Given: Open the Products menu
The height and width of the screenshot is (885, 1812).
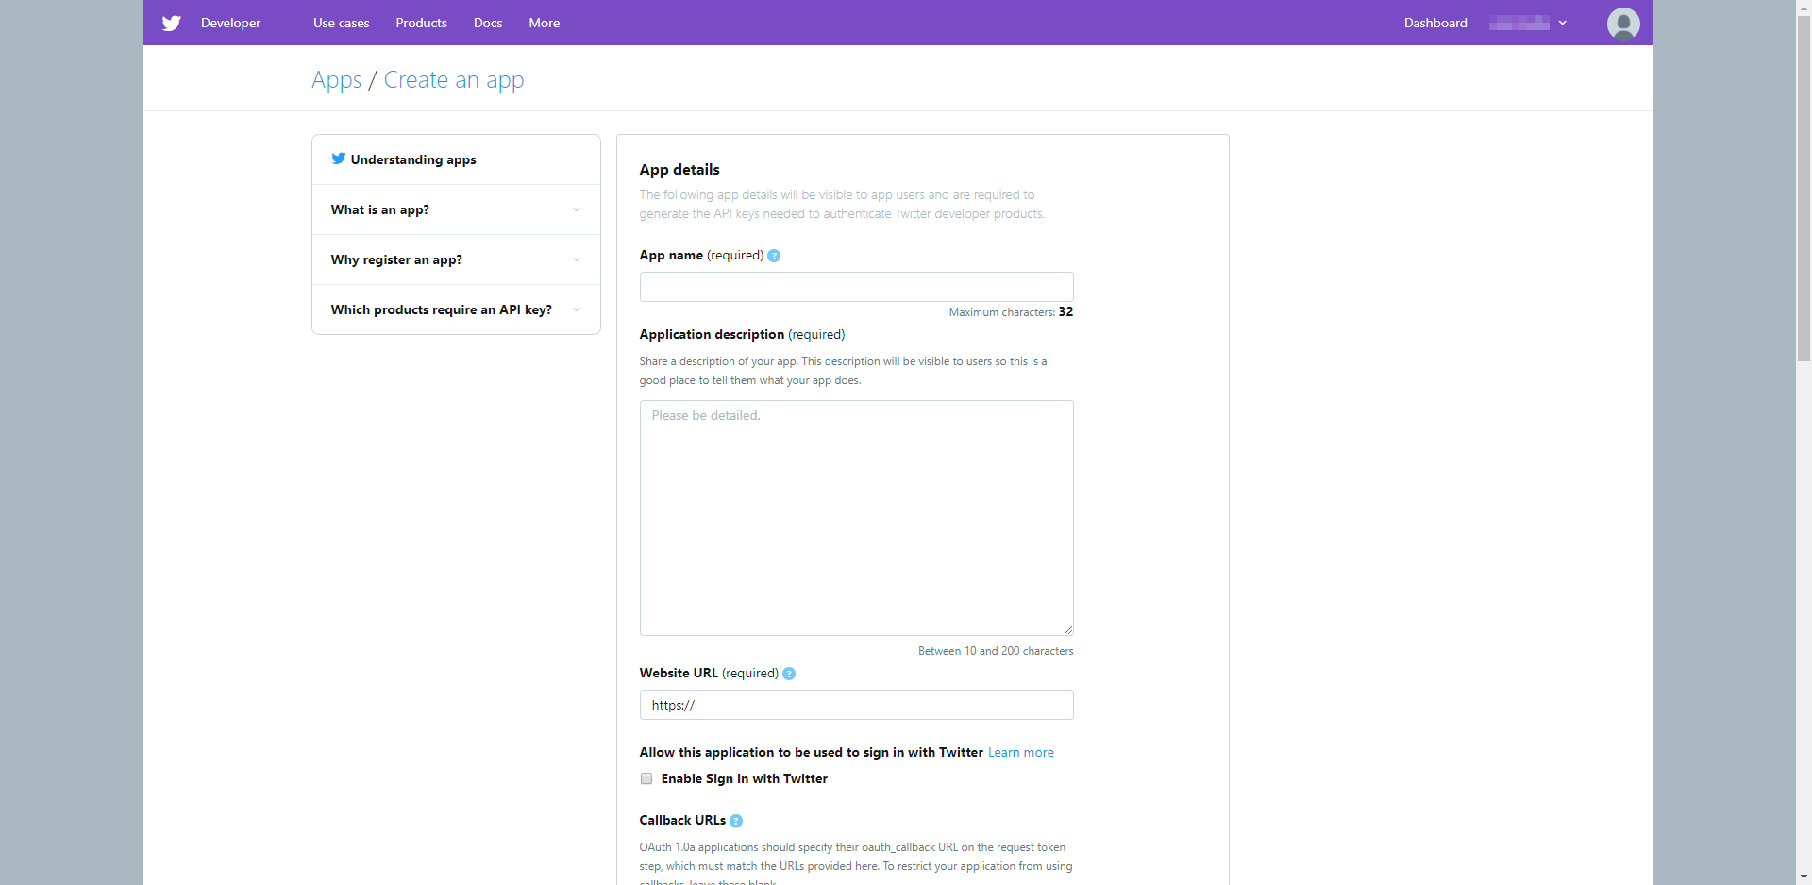Looking at the screenshot, I should 421,23.
